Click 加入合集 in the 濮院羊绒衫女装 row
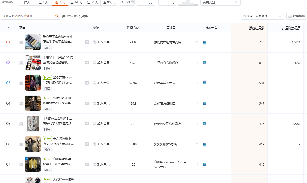This screenshot has width=307, height=183. [101, 83]
